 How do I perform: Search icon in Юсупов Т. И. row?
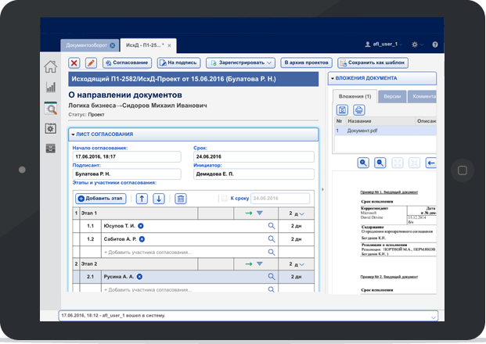point(272,226)
